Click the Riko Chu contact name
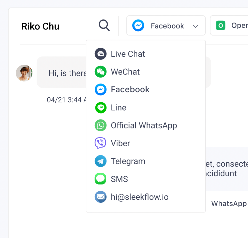The height and width of the screenshot is (238, 248). point(40,26)
